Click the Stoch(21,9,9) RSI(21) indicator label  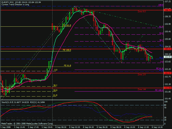click(23, 102)
